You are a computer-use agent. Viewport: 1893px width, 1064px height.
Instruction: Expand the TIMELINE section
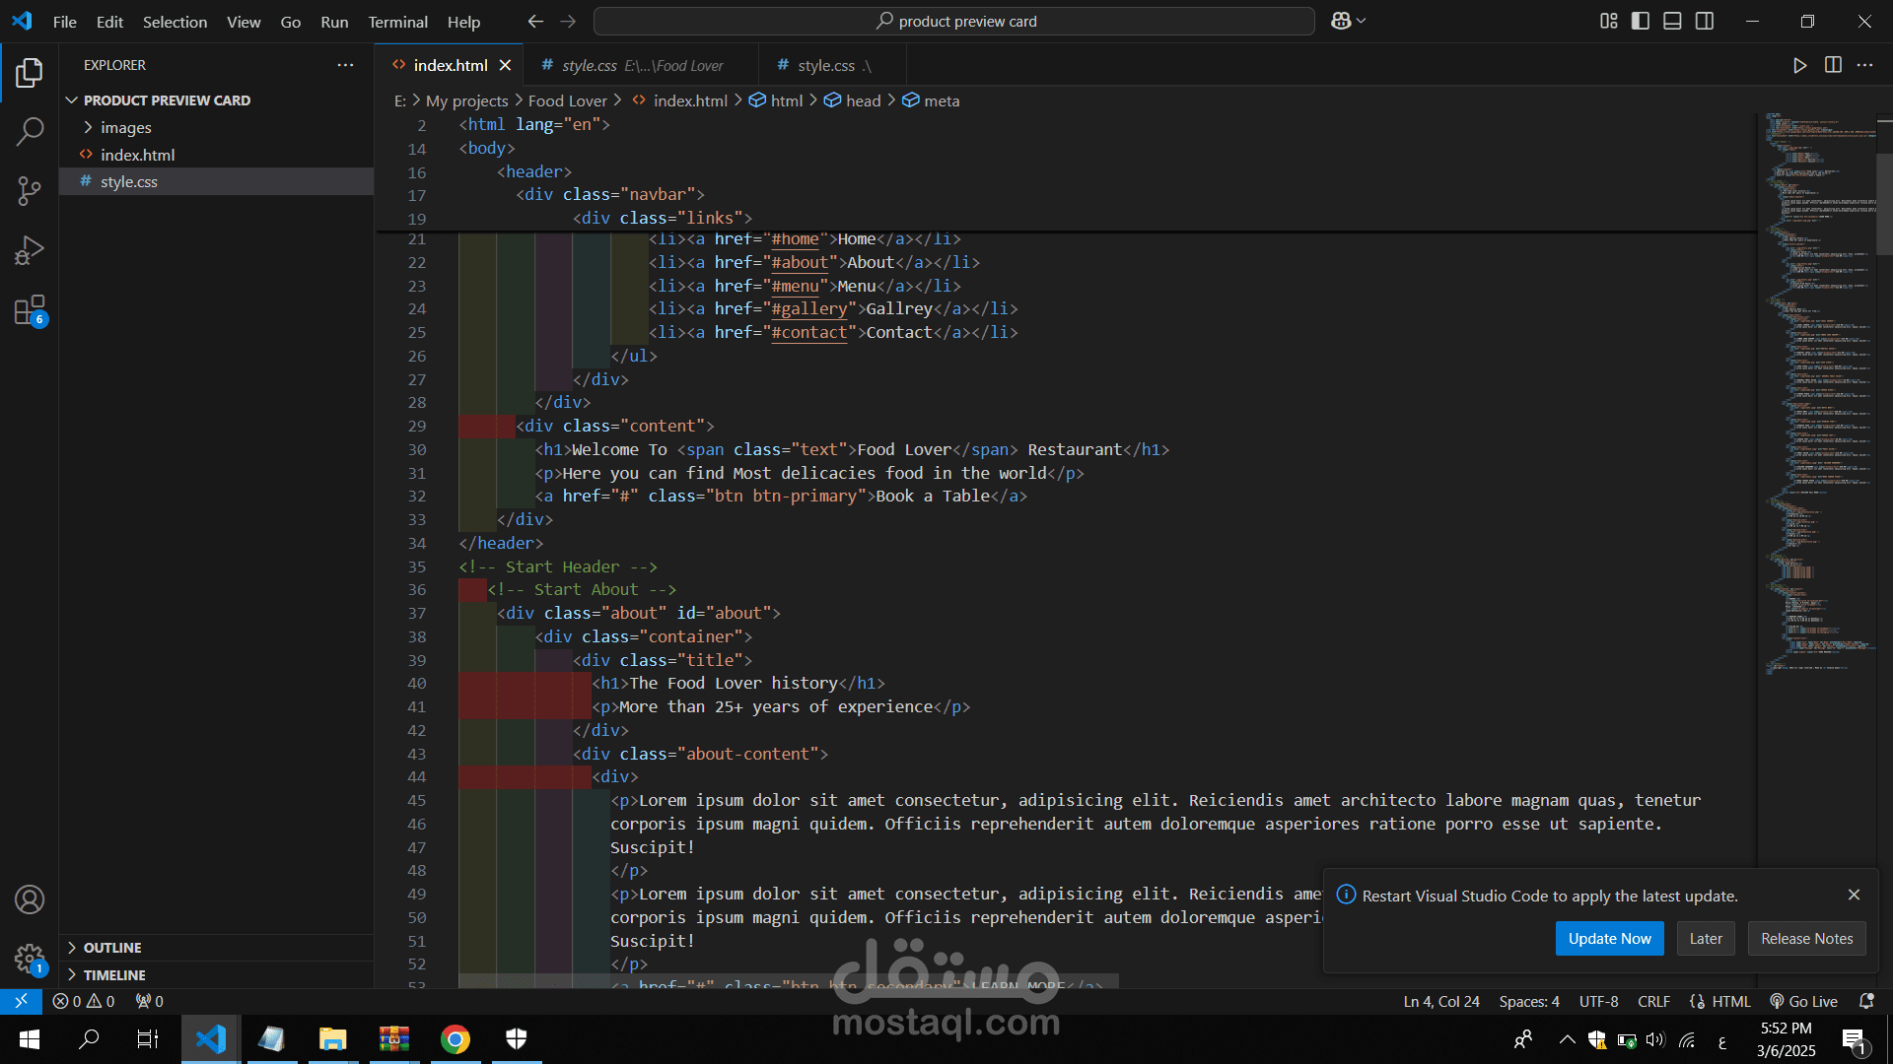click(x=114, y=975)
